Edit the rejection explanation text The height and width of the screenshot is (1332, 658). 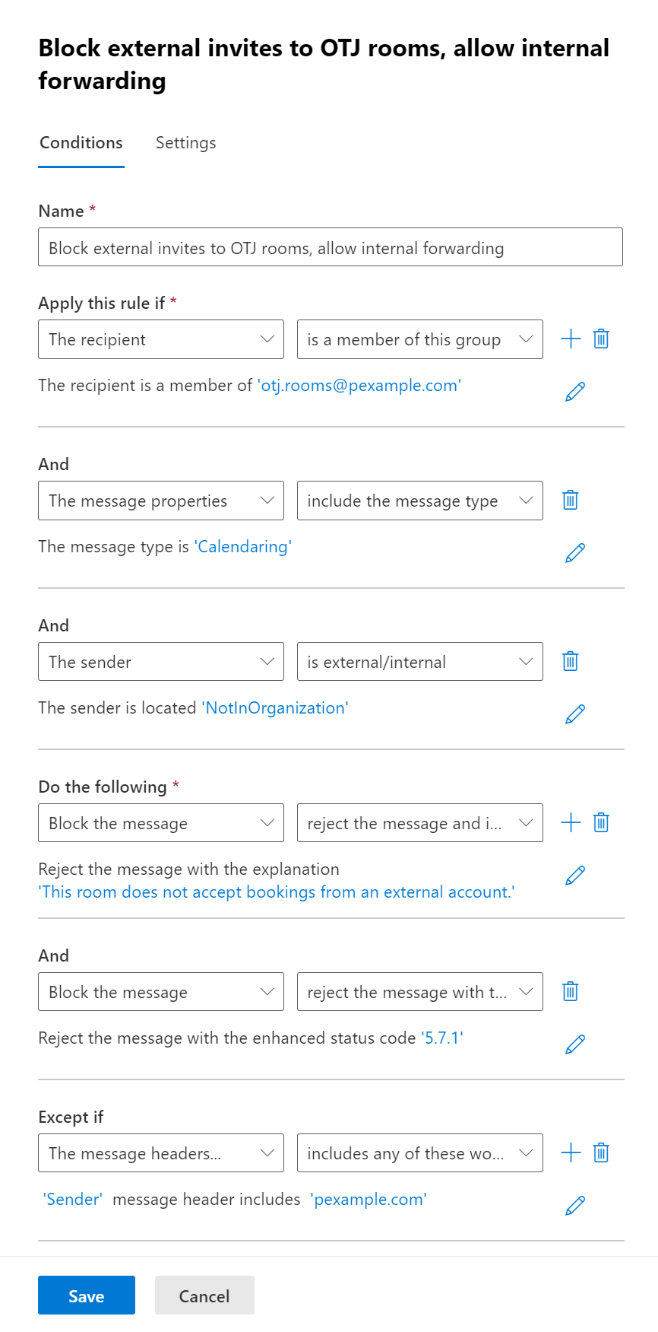(575, 876)
